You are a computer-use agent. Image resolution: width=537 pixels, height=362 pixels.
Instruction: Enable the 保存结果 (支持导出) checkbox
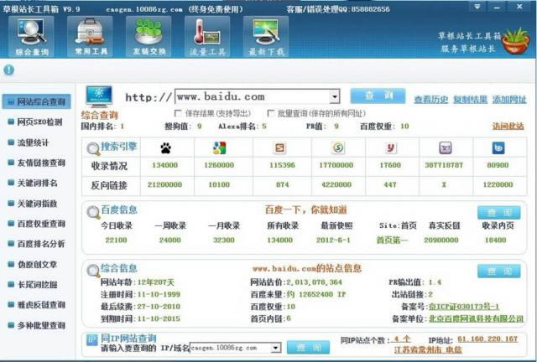(x=178, y=113)
